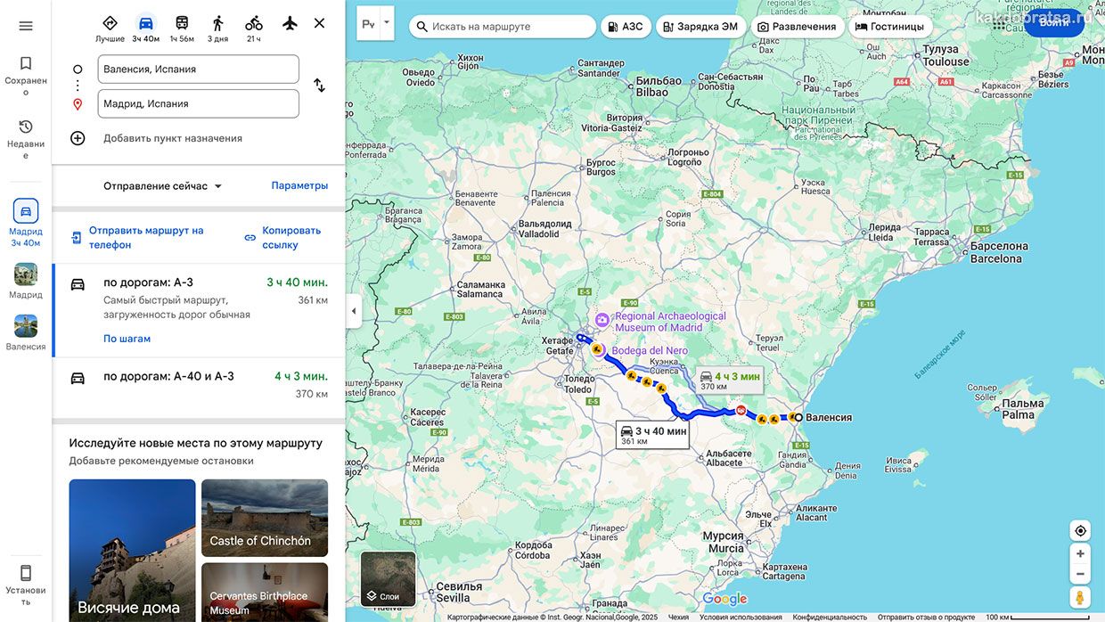Image resolution: width=1105 pixels, height=622 pixels.
Task: Open route options 'Параметры'
Action: pyautogui.click(x=299, y=185)
